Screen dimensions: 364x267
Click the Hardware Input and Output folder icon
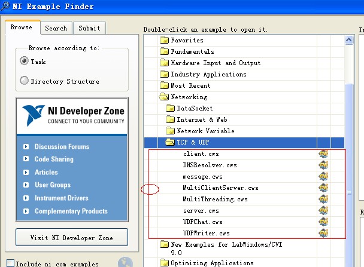[x=165, y=63]
